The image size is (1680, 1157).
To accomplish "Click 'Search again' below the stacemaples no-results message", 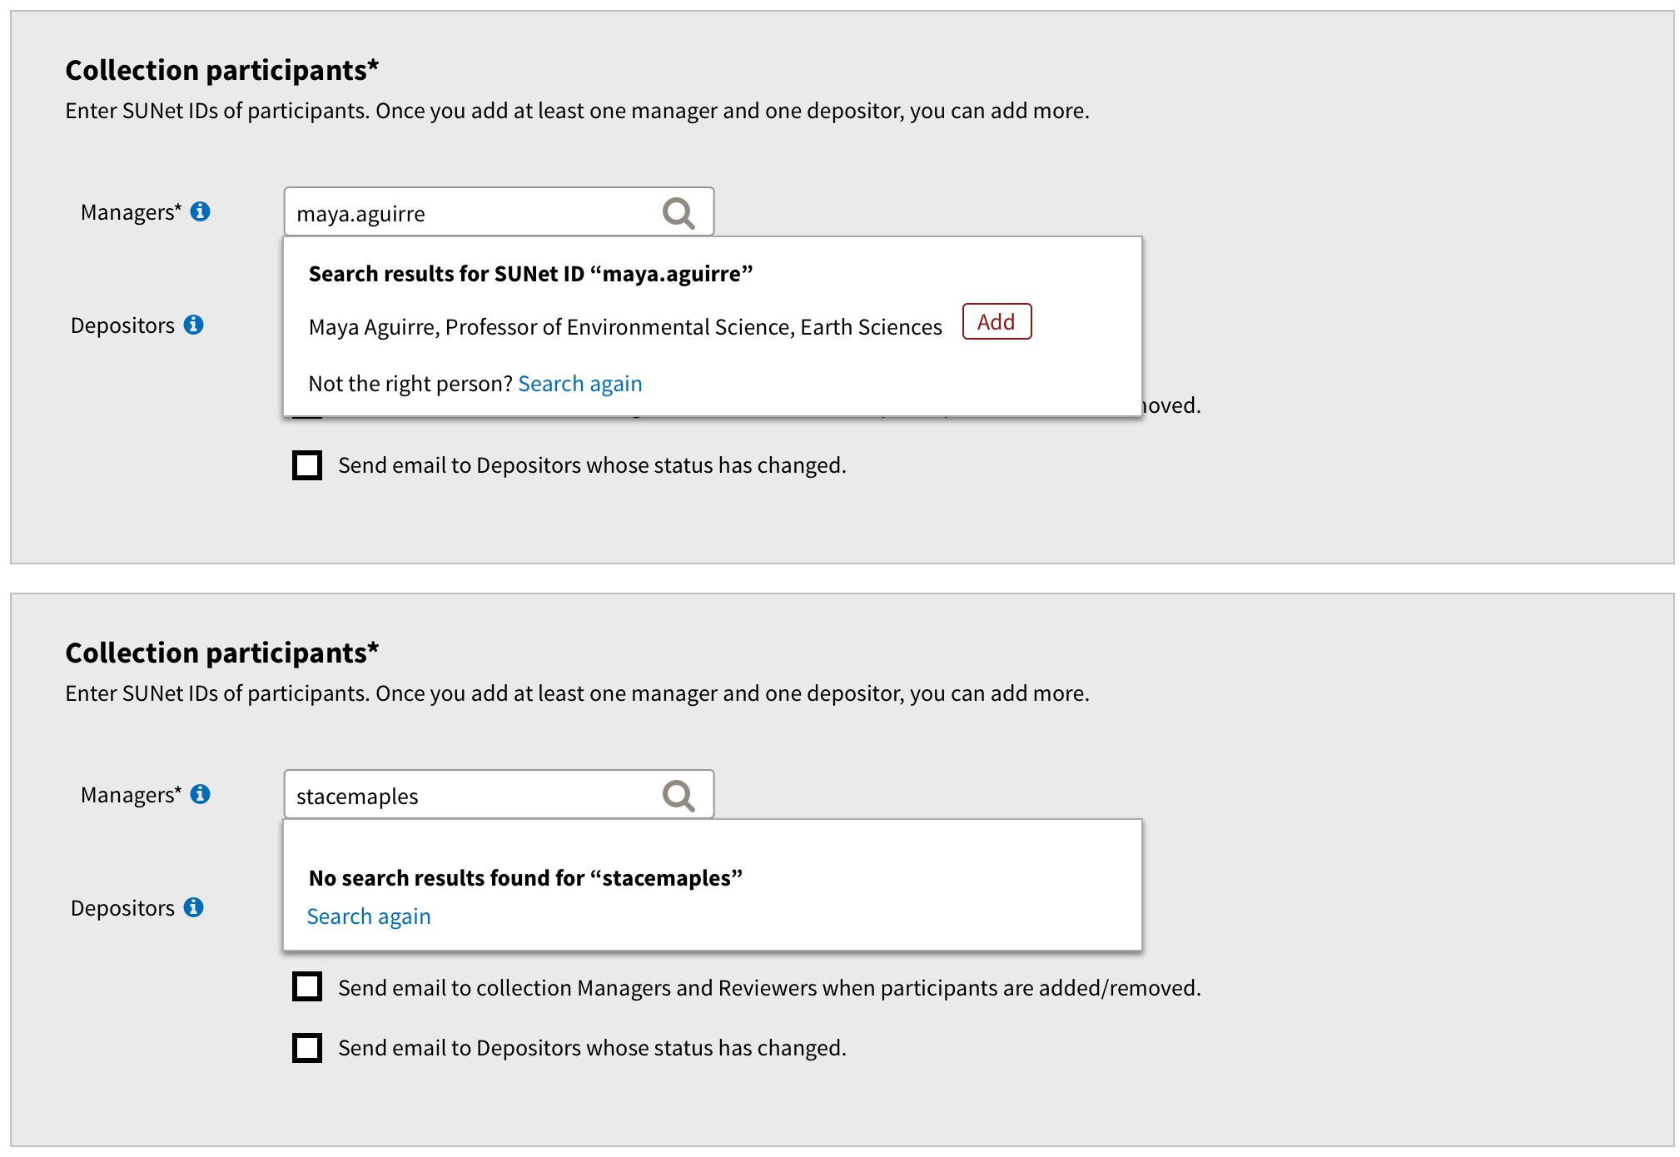I will pos(369,916).
